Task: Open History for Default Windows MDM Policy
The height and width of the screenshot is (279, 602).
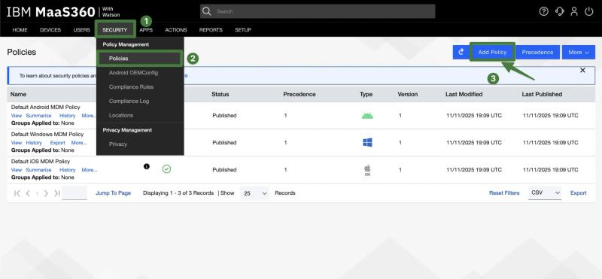Action: point(34,143)
